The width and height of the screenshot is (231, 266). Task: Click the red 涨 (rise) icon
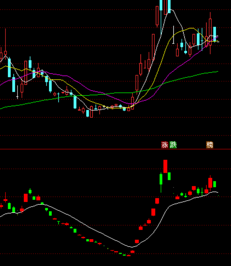pos(165,145)
